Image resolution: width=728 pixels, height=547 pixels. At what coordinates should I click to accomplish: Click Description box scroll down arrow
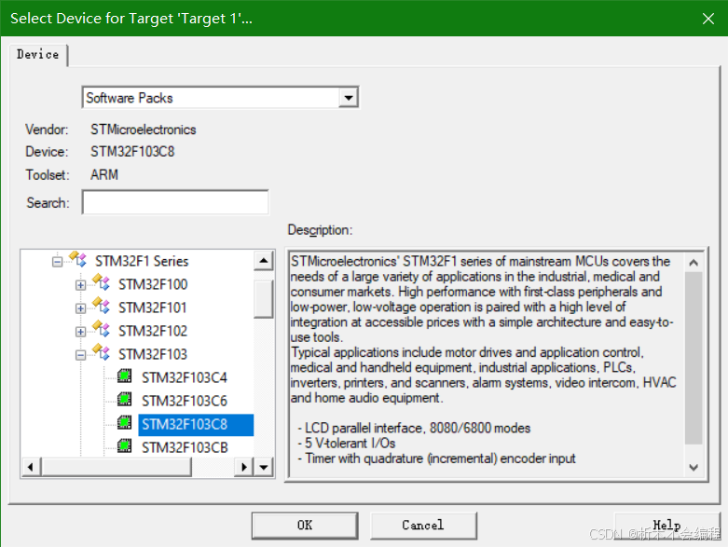[694, 467]
